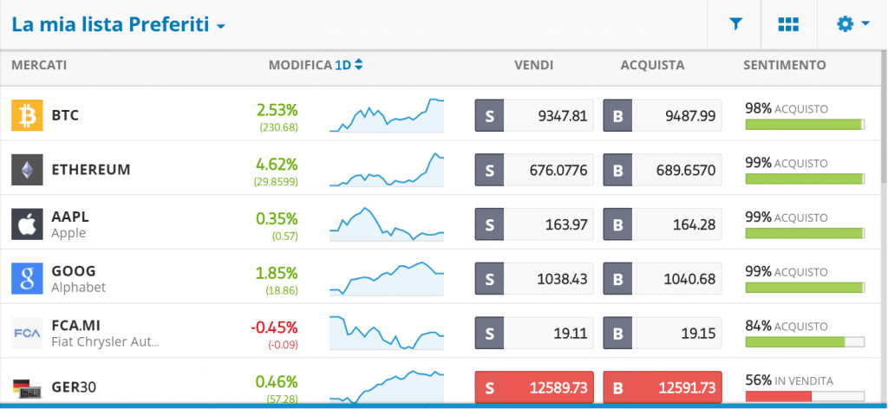Open the GOOG market name
Image resolution: width=888 pixels, height=409 pixels.
pyautogui.click(x=74, y=271)
